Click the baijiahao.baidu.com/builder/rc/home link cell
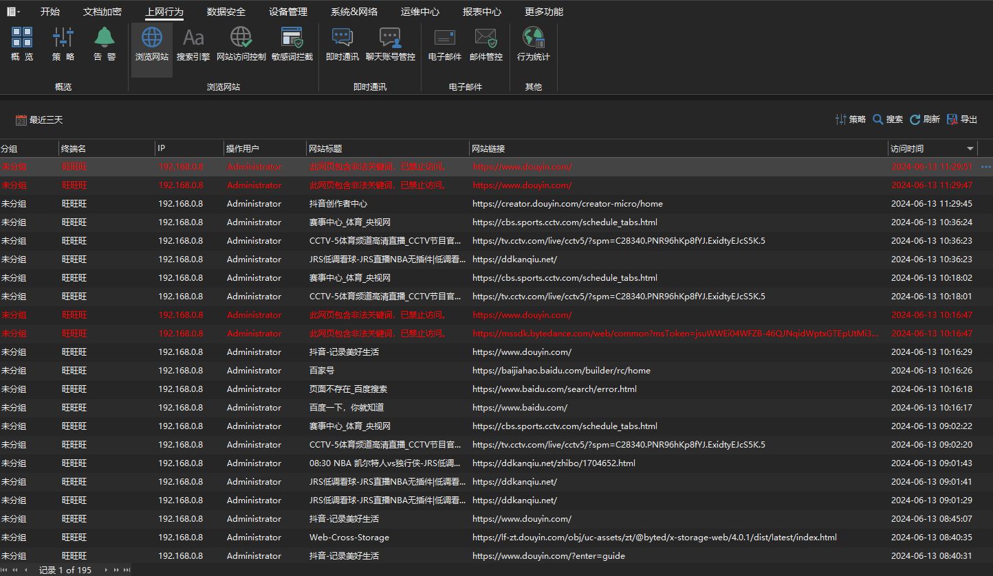 coord(561,371)
